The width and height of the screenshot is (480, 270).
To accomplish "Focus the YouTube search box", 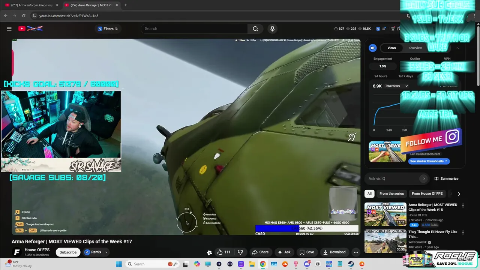I will click(194, 28).
